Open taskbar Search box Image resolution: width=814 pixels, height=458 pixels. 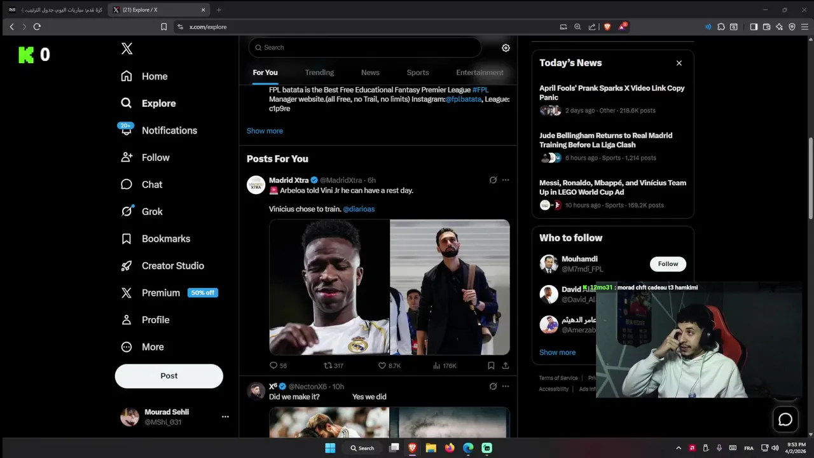[x=362, y=448]
